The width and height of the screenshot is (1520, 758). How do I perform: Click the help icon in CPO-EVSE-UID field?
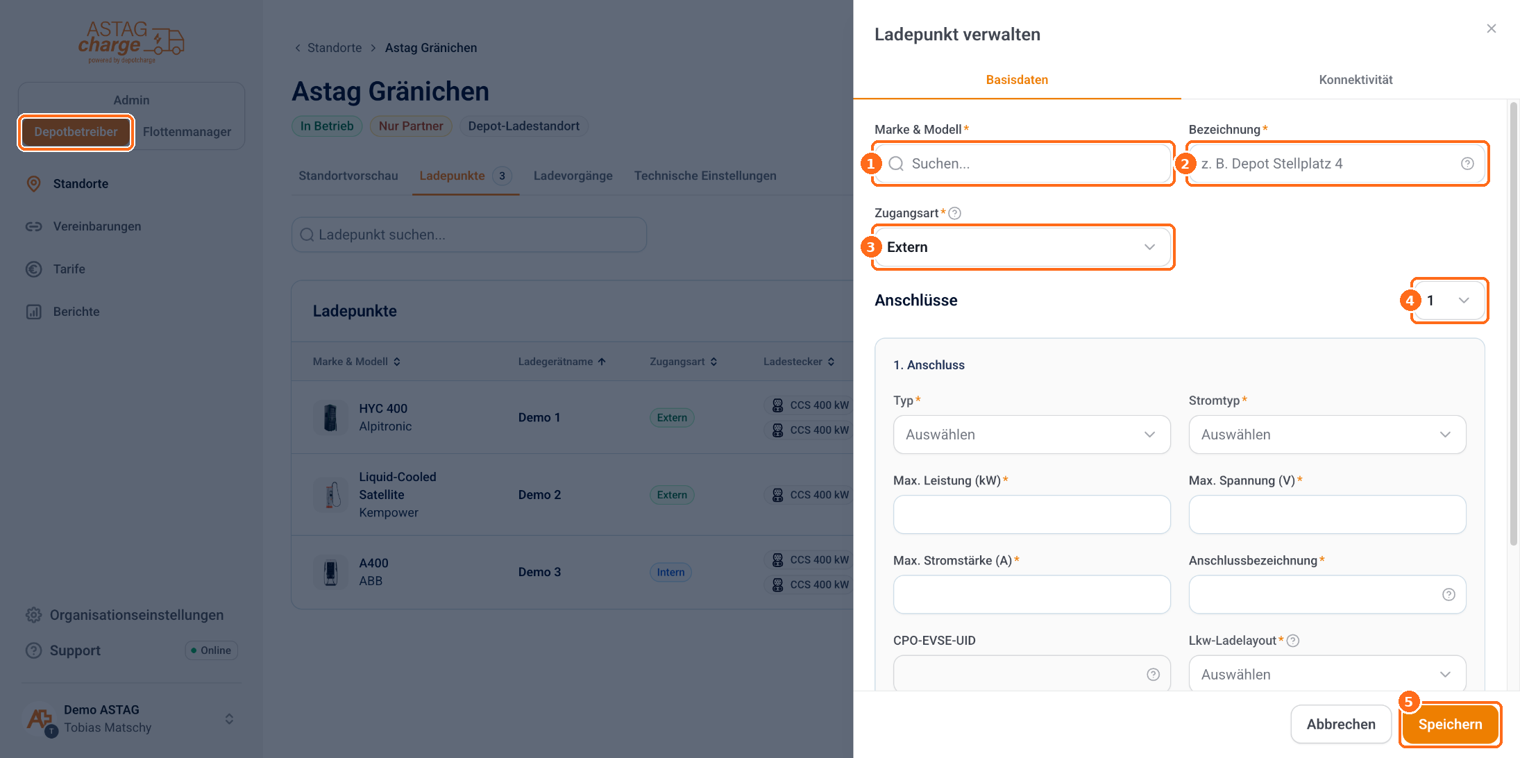pos(1153,675)
